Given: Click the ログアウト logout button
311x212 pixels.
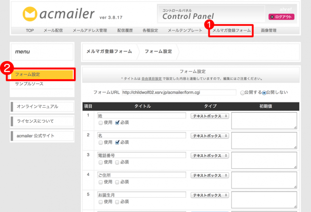Looking at the screenshot, I should (281, 17).
